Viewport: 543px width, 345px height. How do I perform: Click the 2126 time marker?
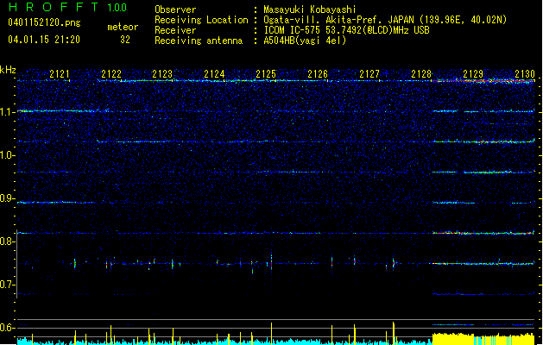318,74
